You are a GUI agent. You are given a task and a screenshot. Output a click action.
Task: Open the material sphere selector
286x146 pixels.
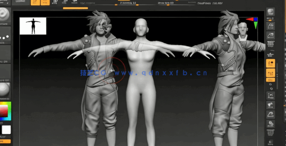coord(5,92)
